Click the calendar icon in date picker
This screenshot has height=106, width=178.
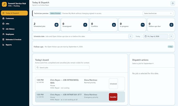tap(146, 36)
